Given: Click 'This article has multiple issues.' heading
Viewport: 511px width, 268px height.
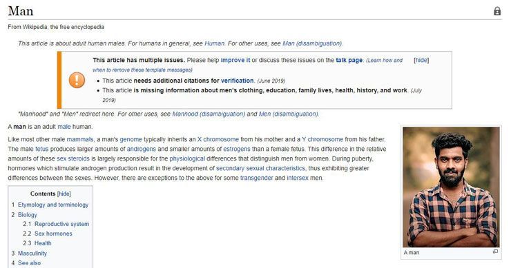Looking at the screenshot, I should pyautogui.click(x=139, y=60).
